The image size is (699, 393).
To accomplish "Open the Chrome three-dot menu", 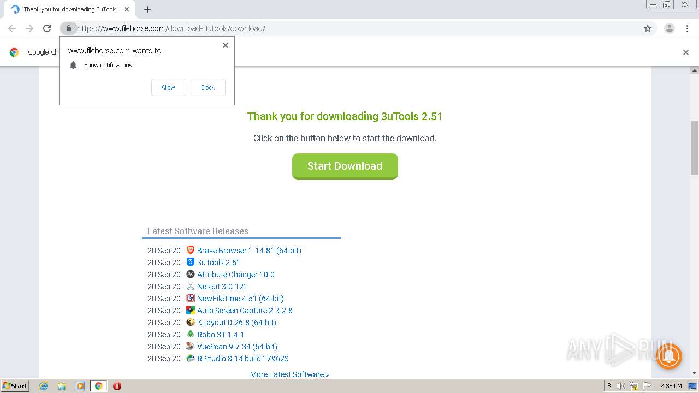I will pyautogui.click(x=687, y=28).
